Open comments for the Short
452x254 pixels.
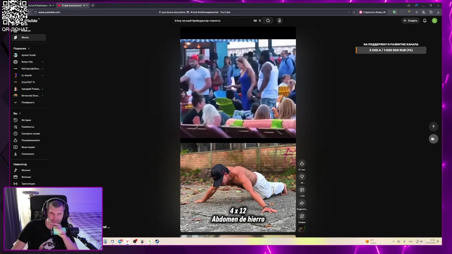[302, 190]
